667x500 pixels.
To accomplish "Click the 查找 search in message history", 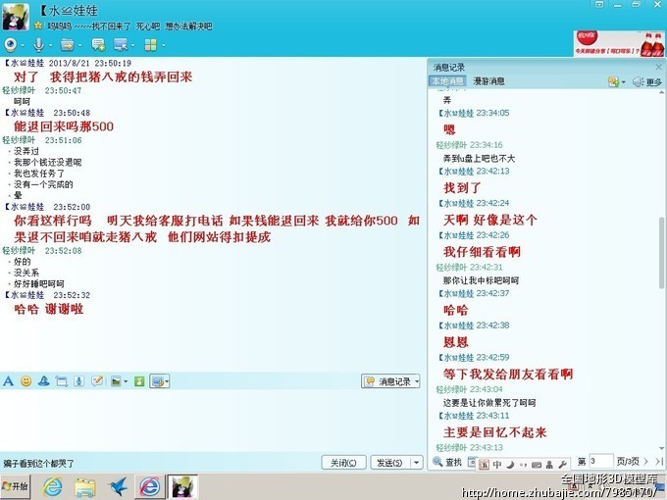I will (447, 462).
